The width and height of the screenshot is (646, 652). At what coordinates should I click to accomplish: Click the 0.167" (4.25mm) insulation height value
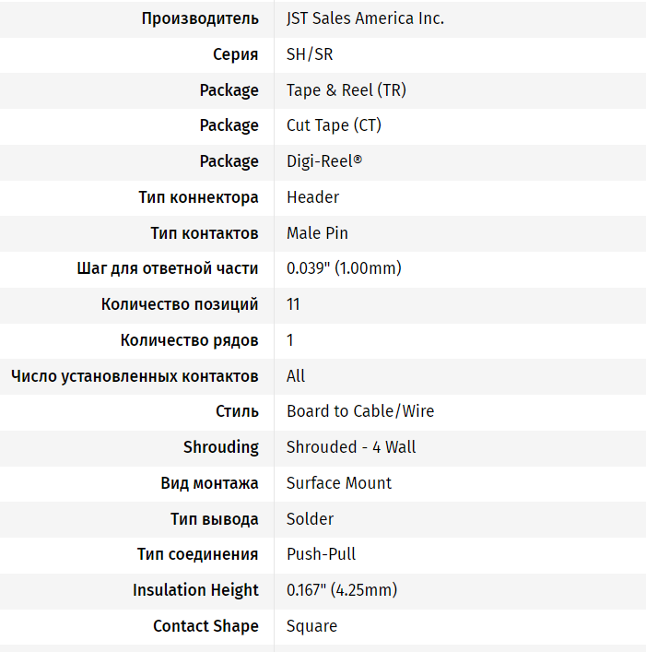(342, 590)
